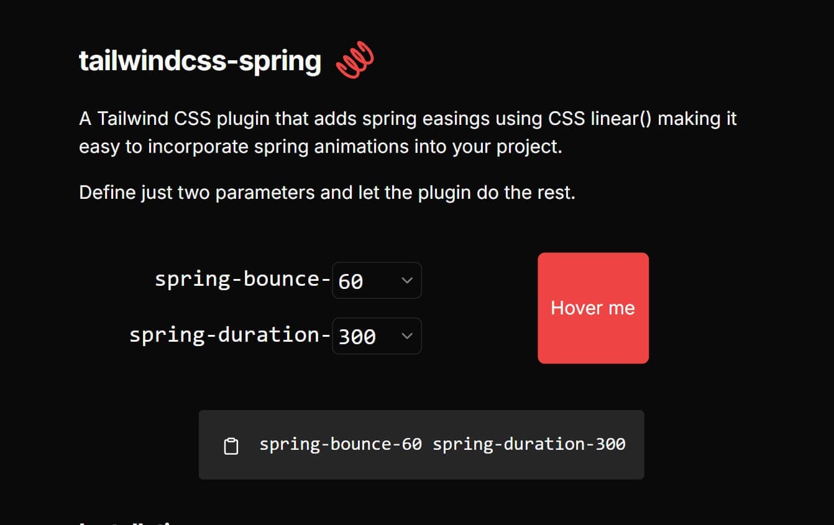Open the spring-duration value dropdown
The height and width of the screenshot is (525, 834).
pyautogui.click(x=377, y=336)
